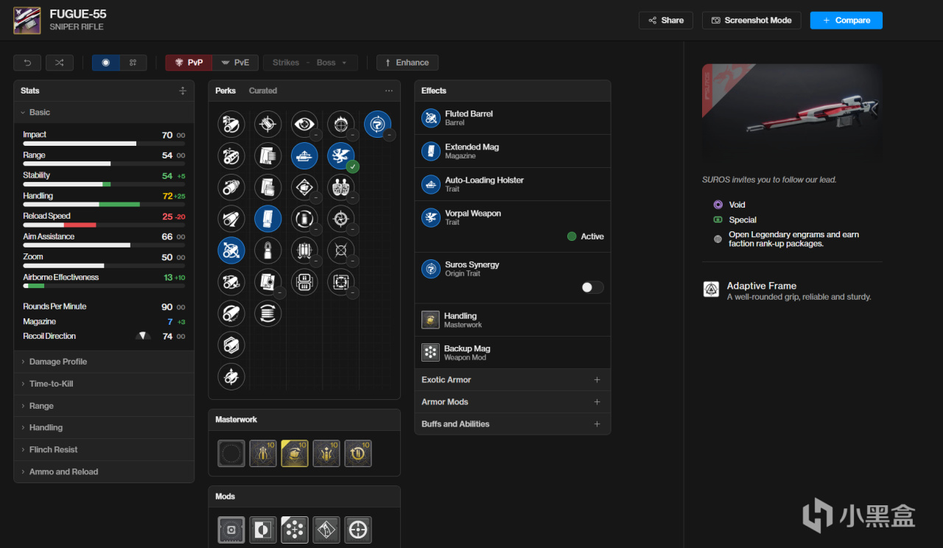This screenshot has height=548, width=943.
Task: Choose the reload-arrow masterwork tile
Action: (358, 453)
